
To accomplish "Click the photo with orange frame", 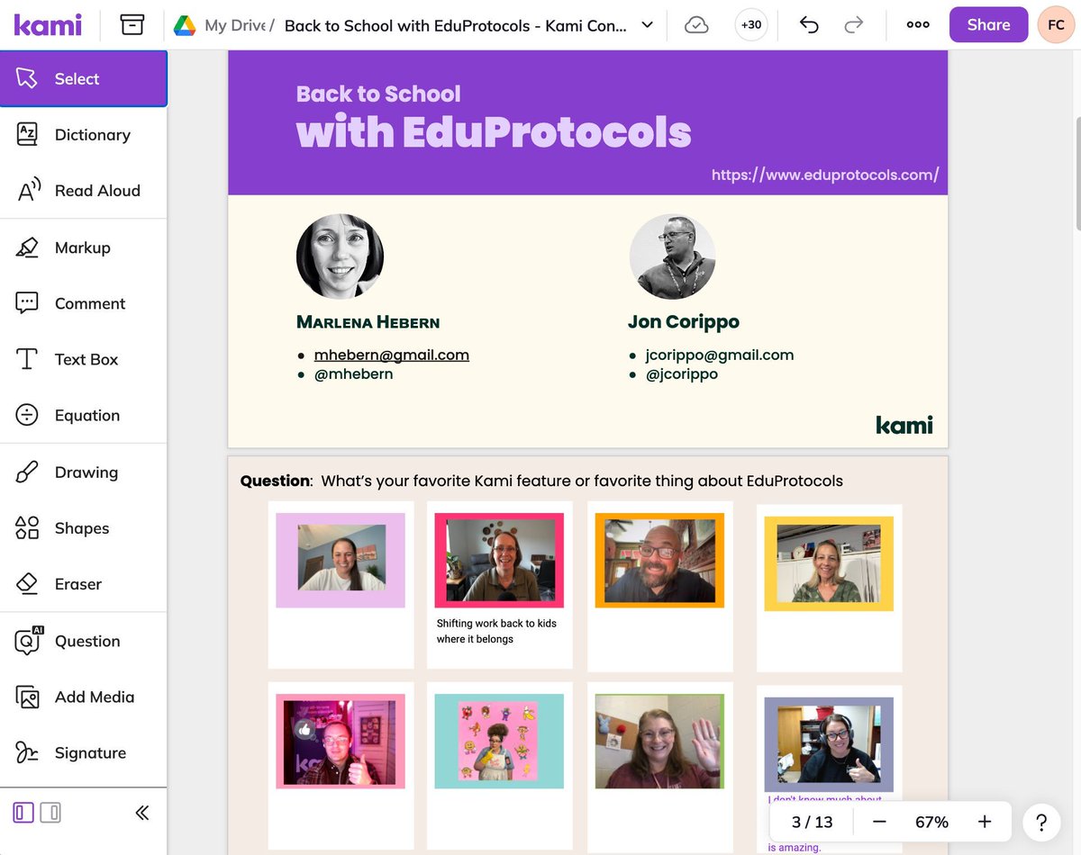I will (x=659, y=561).
